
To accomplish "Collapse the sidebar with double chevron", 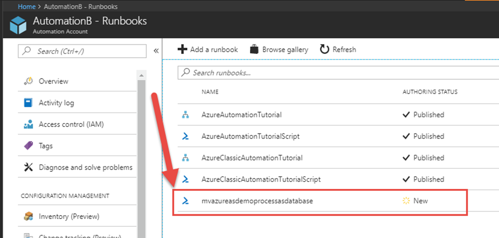I will [x=156, y=51].
